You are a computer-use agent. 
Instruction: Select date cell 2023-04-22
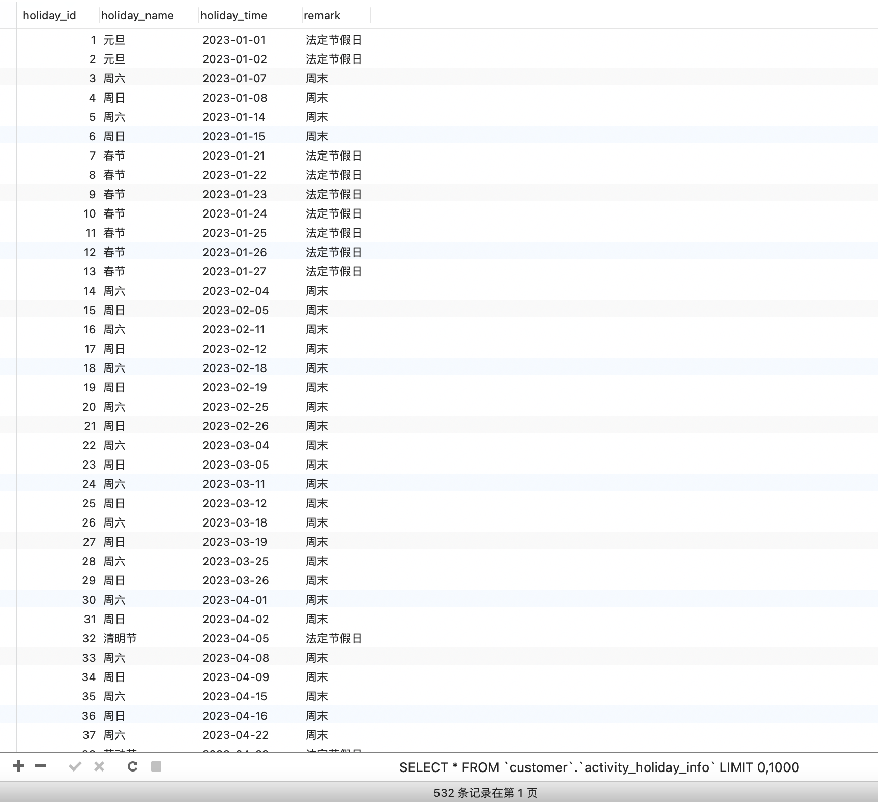[236, 735]
